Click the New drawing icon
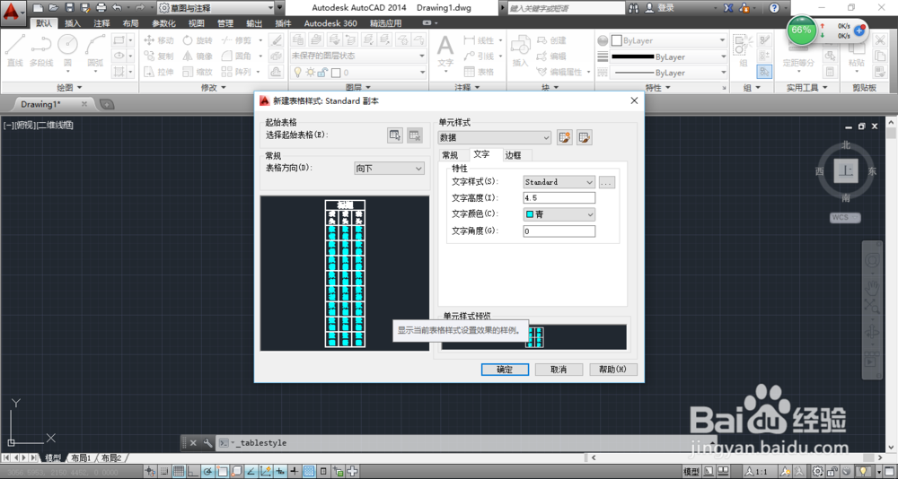The height and width of the screenshot is (479, 898). click(38, 8)
